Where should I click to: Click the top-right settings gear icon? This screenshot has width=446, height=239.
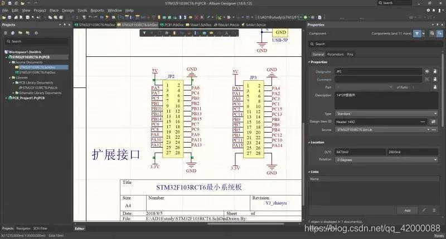[x=428, y=10]
